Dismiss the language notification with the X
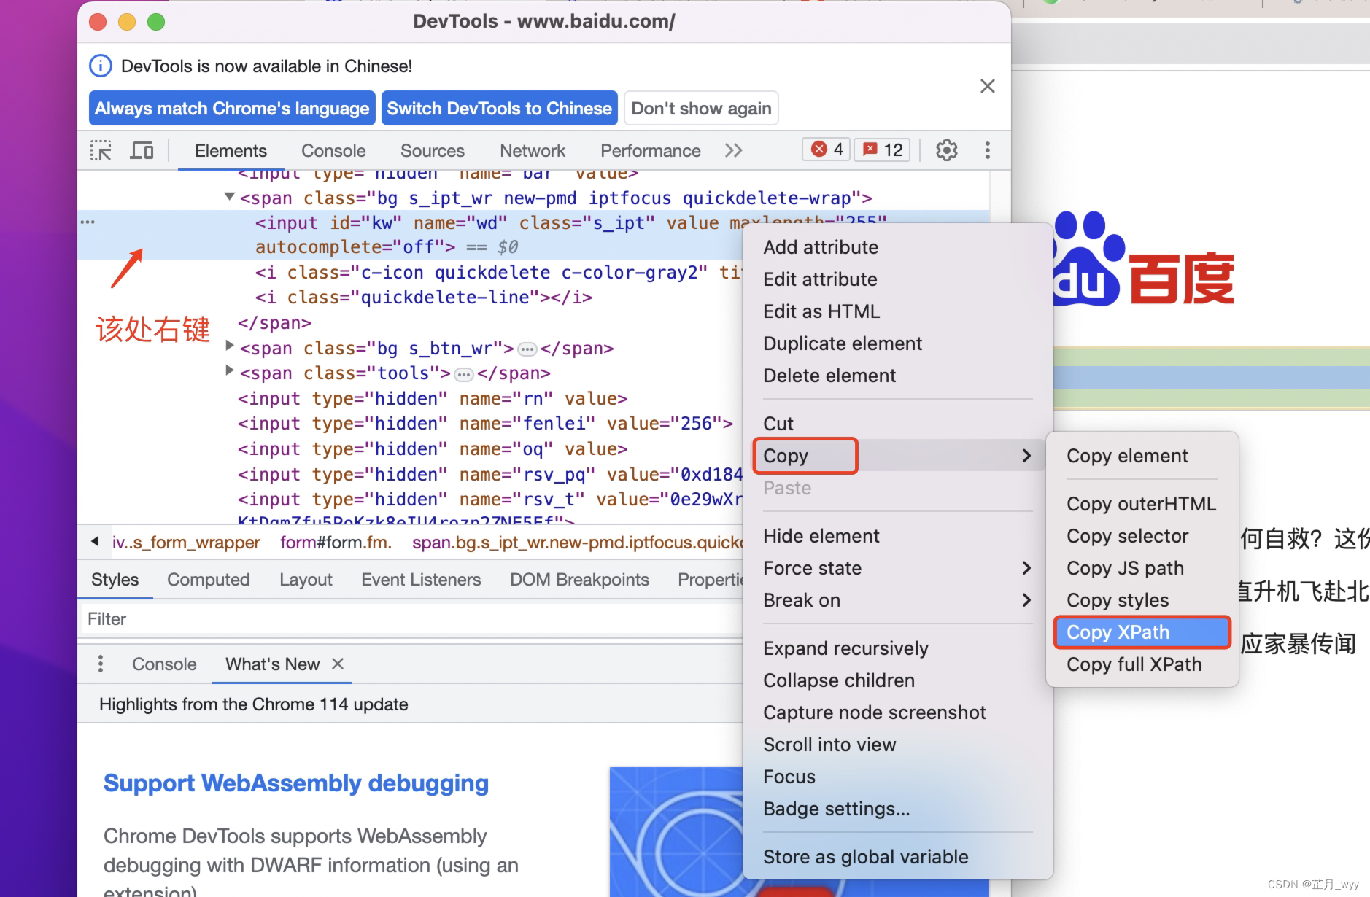 (x=987, y=86)
